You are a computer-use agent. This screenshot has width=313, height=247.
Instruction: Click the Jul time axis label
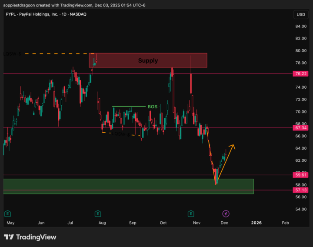click(70, 223)
